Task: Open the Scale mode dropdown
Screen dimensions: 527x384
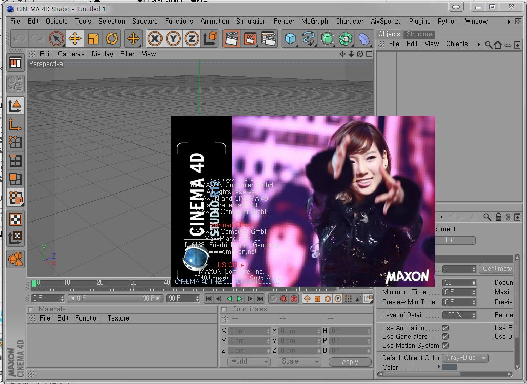Action: click(x=299, y=361)
